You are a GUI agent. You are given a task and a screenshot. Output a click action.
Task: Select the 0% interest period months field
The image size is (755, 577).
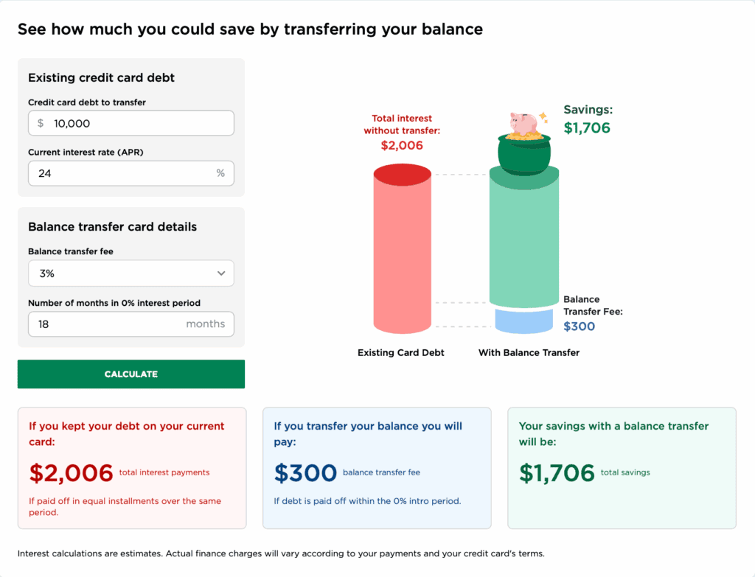[131, 324]
